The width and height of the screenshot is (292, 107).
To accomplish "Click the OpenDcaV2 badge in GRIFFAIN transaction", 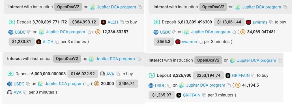I will [x=208, y=60].
